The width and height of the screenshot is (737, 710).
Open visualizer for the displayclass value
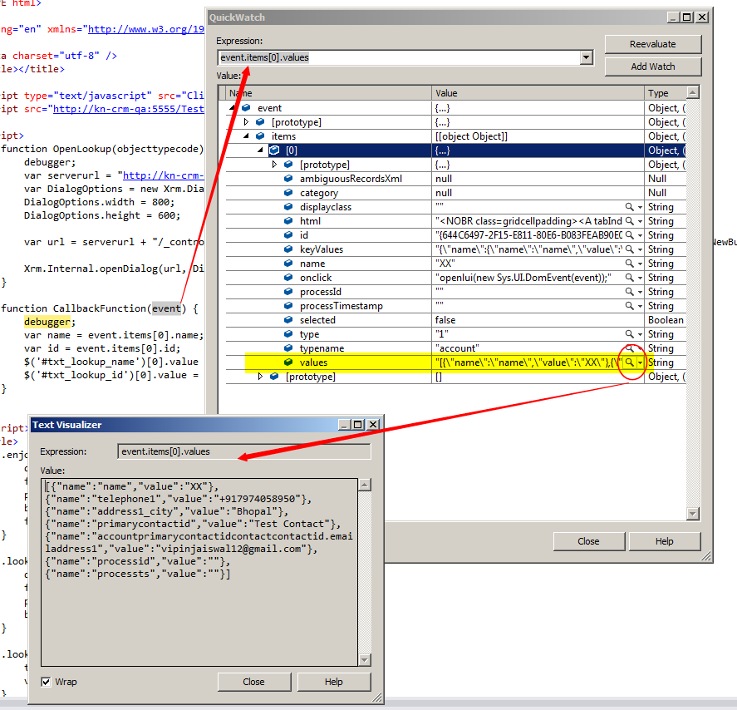[630, 206]
